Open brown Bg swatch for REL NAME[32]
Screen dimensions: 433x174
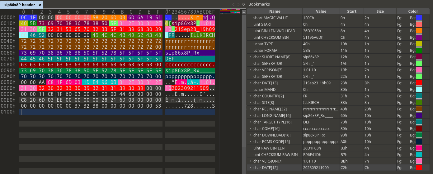(x=419, y=109)
